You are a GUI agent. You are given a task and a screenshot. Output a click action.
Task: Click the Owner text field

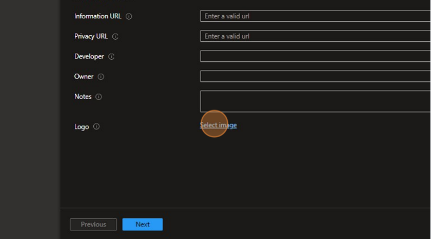(314, 76)
